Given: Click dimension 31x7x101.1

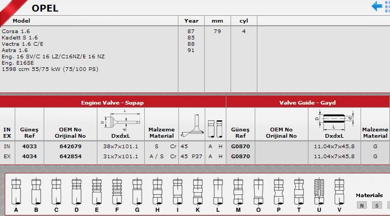Looking at the screenshot, I should (121, 157).
